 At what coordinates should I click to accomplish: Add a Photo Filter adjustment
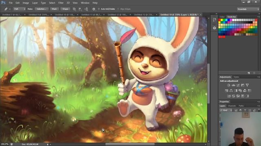[x=240, y=90]
